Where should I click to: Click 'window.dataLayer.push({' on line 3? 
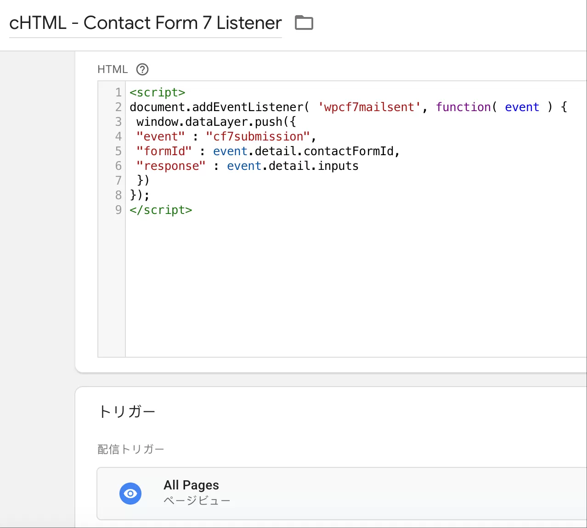(216, 122)
